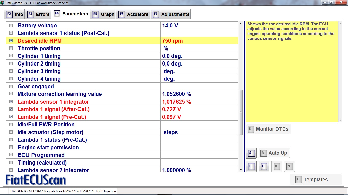
Task: Click parameter list scrollbar up arrow
Action: [241, 24]
